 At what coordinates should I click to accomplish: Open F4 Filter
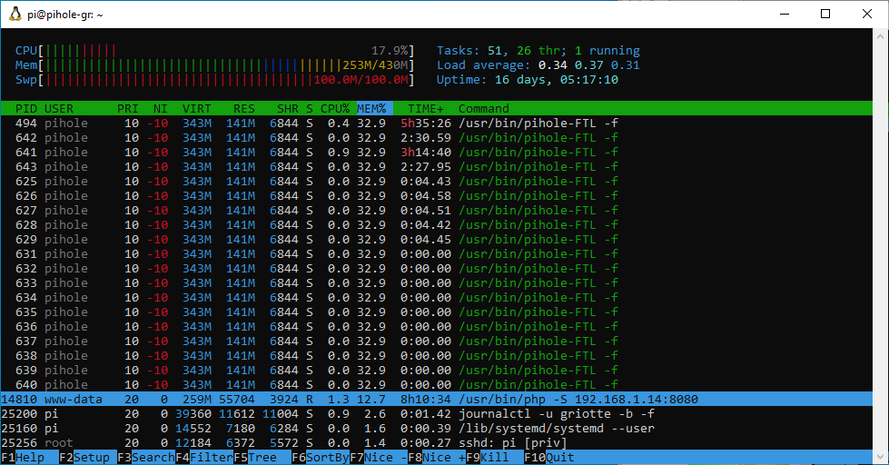(204, 458)
